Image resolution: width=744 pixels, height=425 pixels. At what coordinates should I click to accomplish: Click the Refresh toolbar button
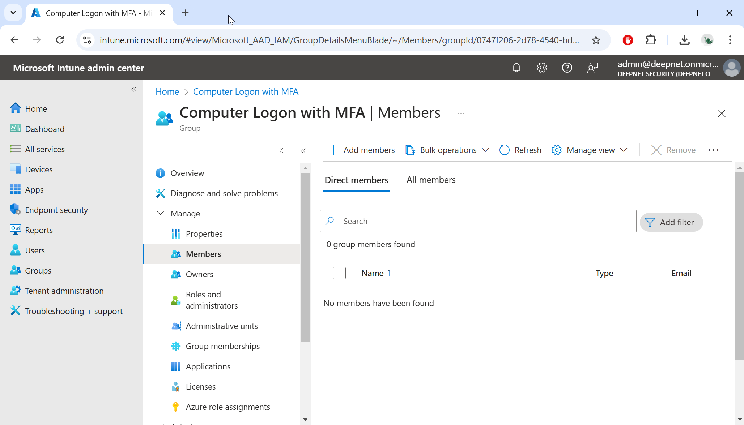(520, 150)
